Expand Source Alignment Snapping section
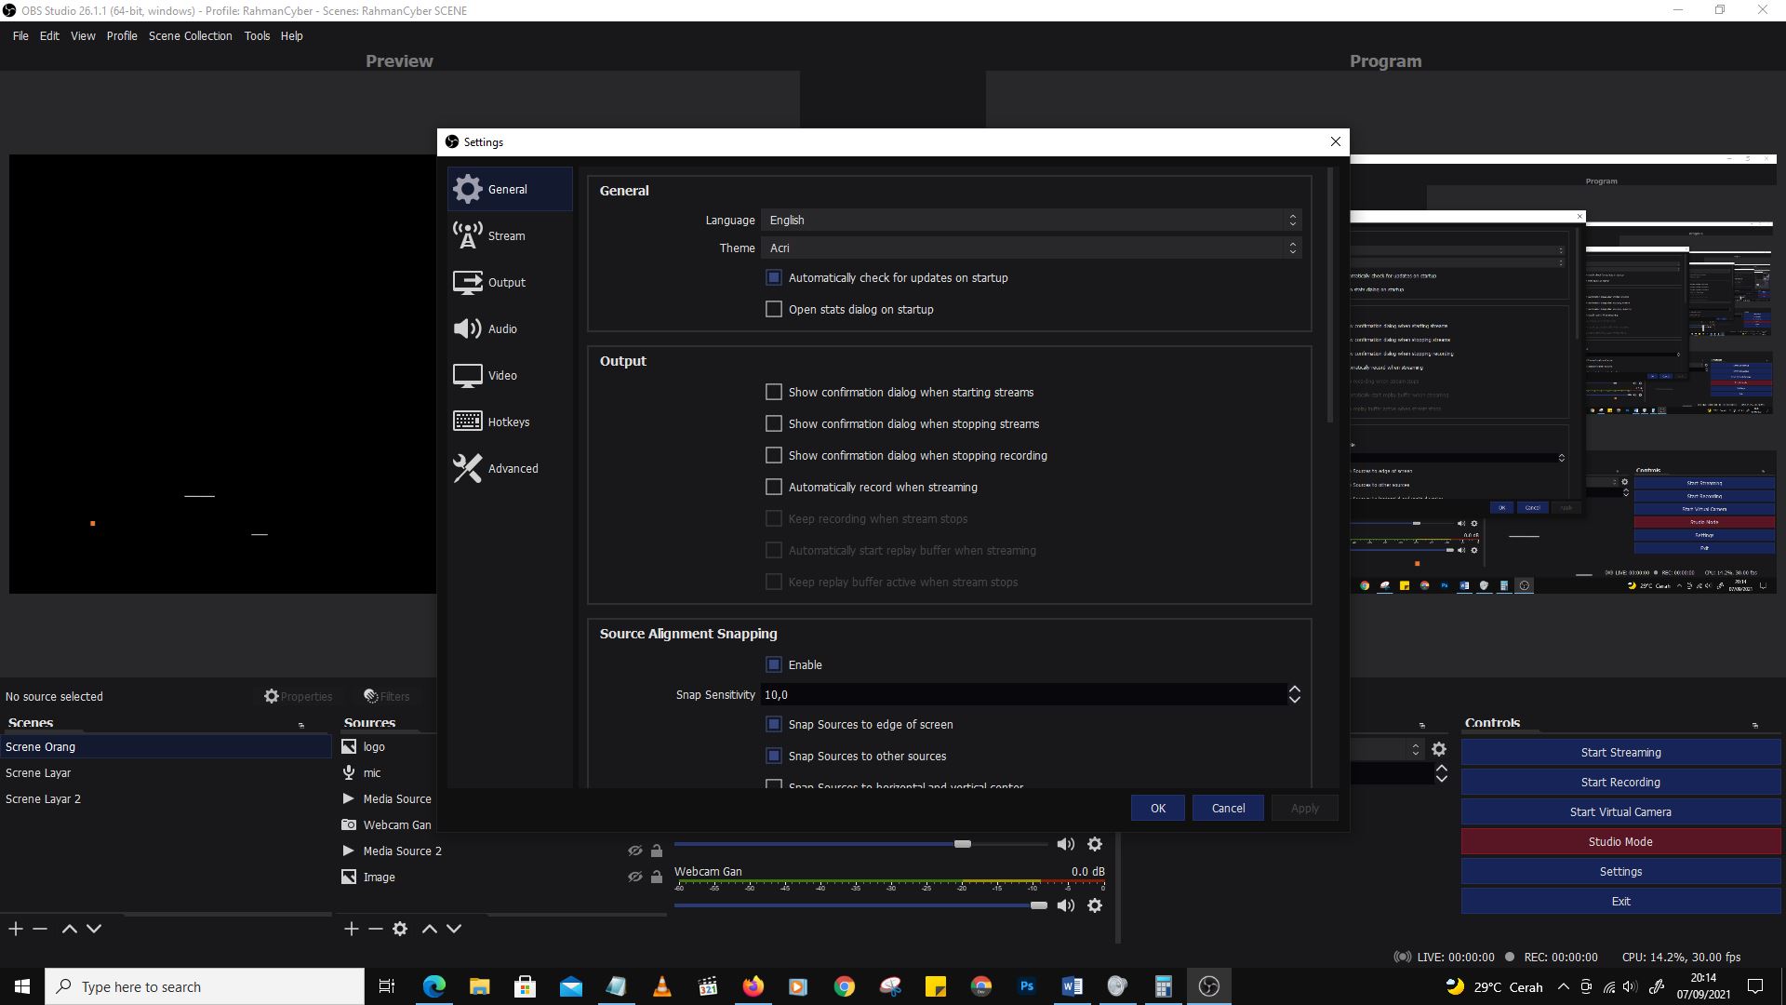Viewport: 1786px width, 1005px height. 686,632
